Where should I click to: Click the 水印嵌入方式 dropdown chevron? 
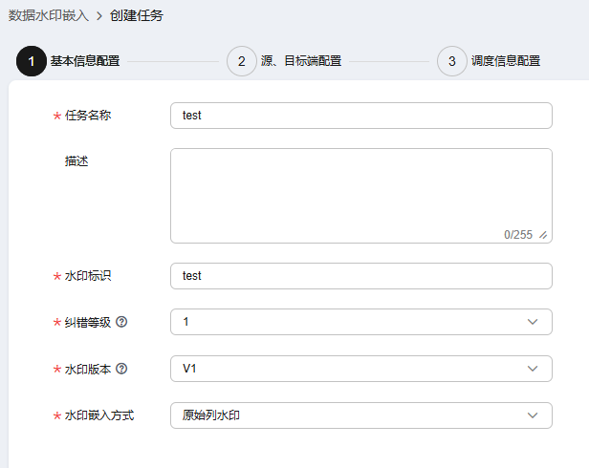tap(533, 415)
